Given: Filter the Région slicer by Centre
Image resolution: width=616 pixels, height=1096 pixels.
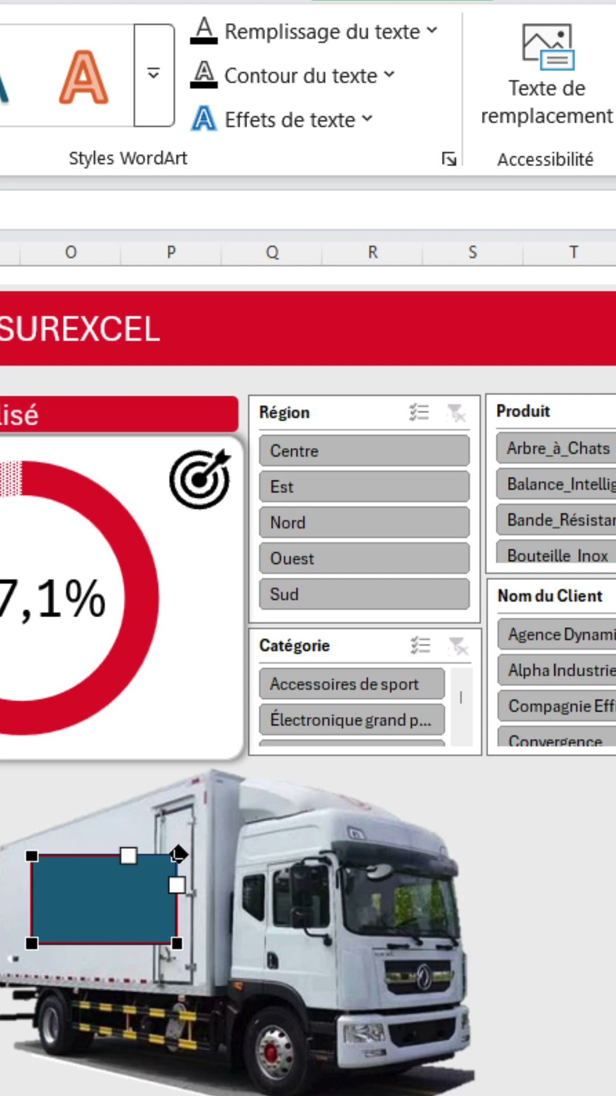Looking at the screenshot, I should [364, 451].
